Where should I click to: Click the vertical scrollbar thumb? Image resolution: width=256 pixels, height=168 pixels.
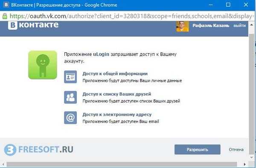click(x=251, y=94)
